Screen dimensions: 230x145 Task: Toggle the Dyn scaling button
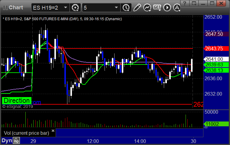[7, 140]
